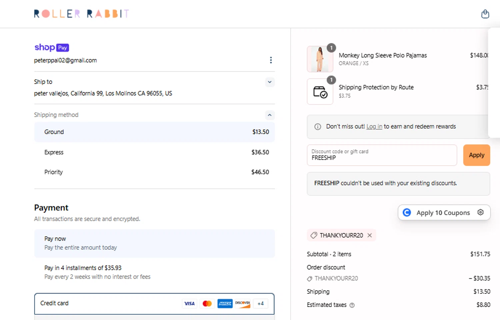The image size is (500, 320).
Task: Choose Express shipping for $36.50
Action: click(154, 152)
